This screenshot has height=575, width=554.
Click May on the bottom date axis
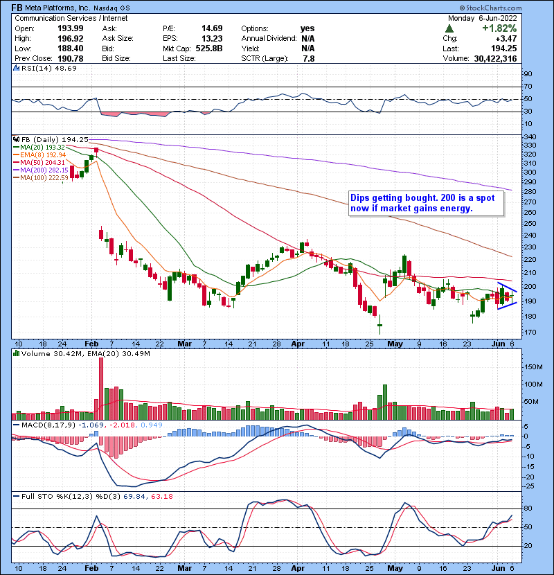point(395,568)
